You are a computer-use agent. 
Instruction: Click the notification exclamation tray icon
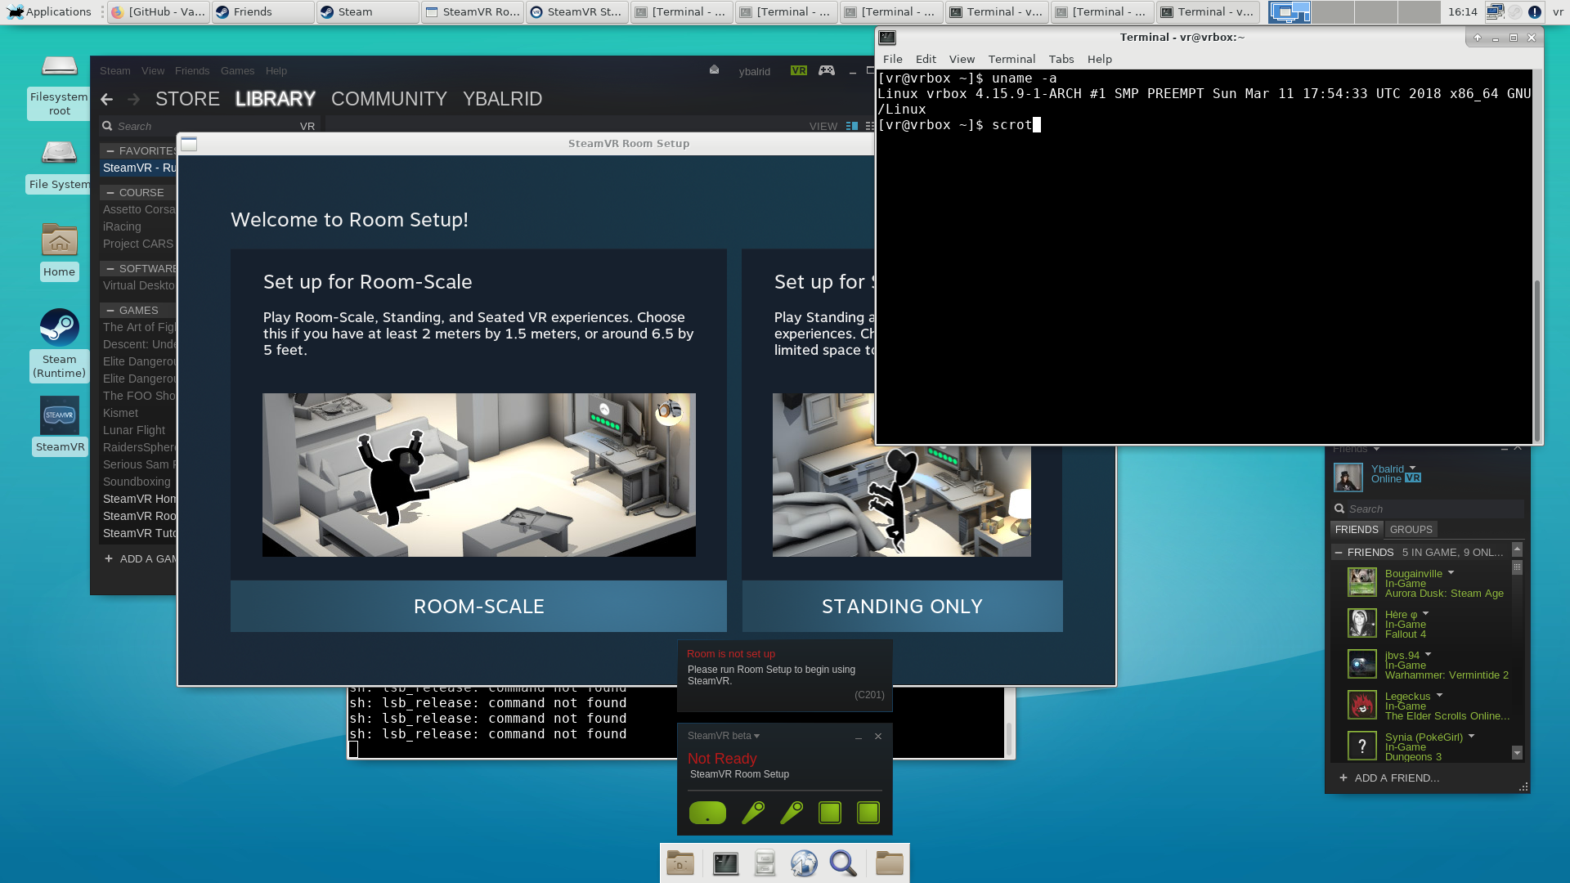pyautogui.click(x=1535, y=11)
